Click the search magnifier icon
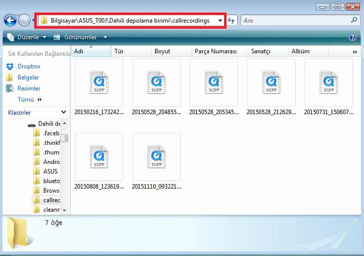Screen dimensions: 364x256 coord(354,21)
